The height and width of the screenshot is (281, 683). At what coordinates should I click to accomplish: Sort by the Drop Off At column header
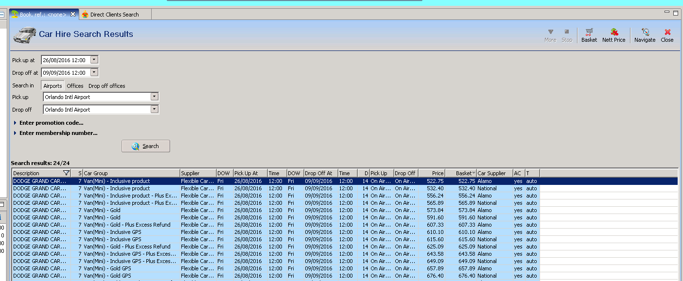pos(321,173)
